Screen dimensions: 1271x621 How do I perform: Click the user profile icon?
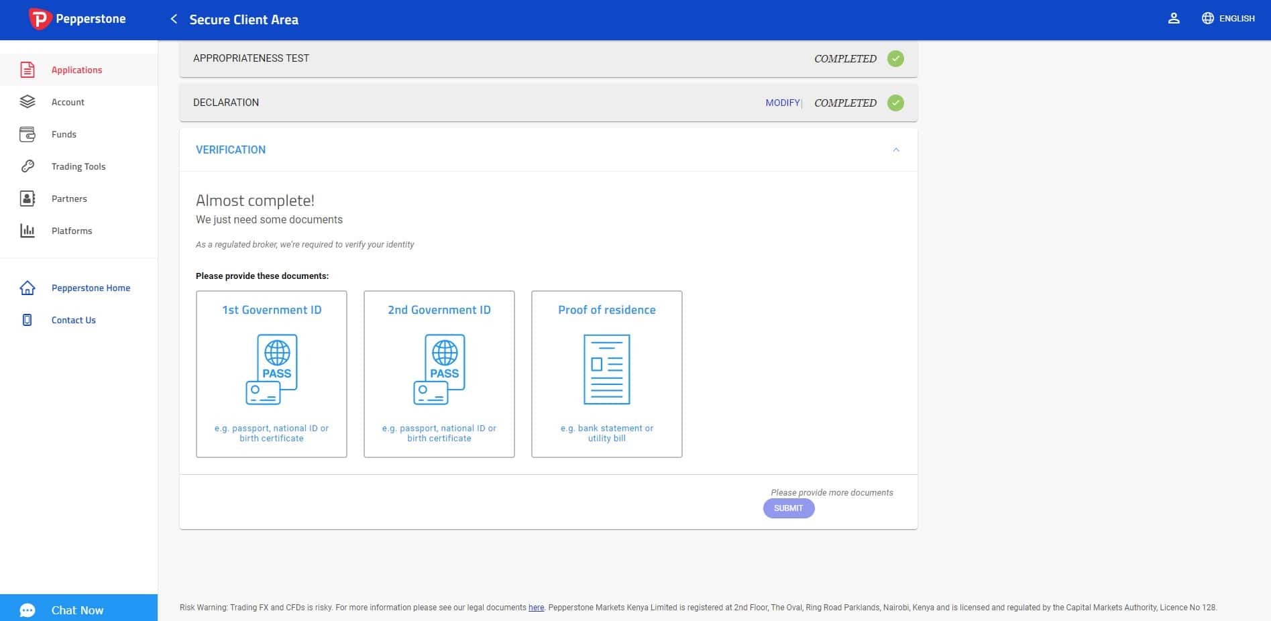(1174, 19)
